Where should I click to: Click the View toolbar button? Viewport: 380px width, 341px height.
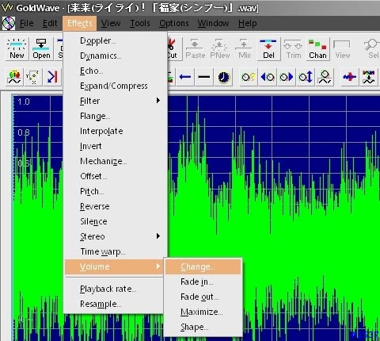(343, 49)
